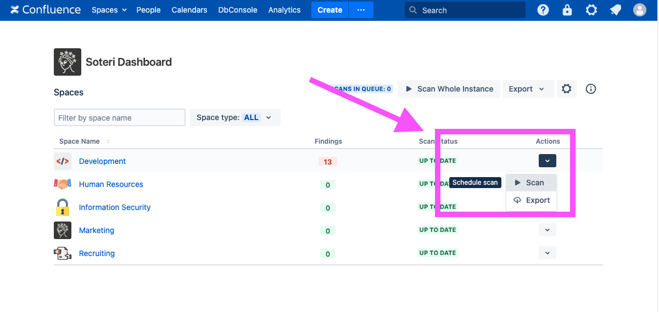Choose Export from the actions menu
Viewport: 659px width, 312px height.
point(531,200)
